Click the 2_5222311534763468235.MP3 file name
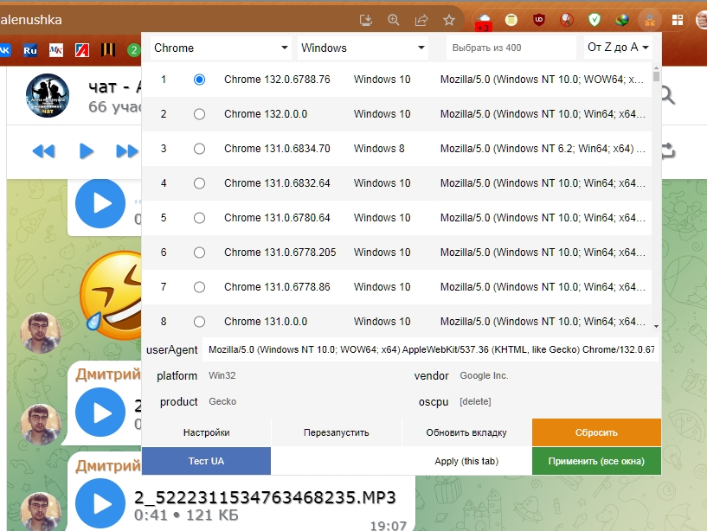The height and width of the screenshot is (531, 707). 265,497
